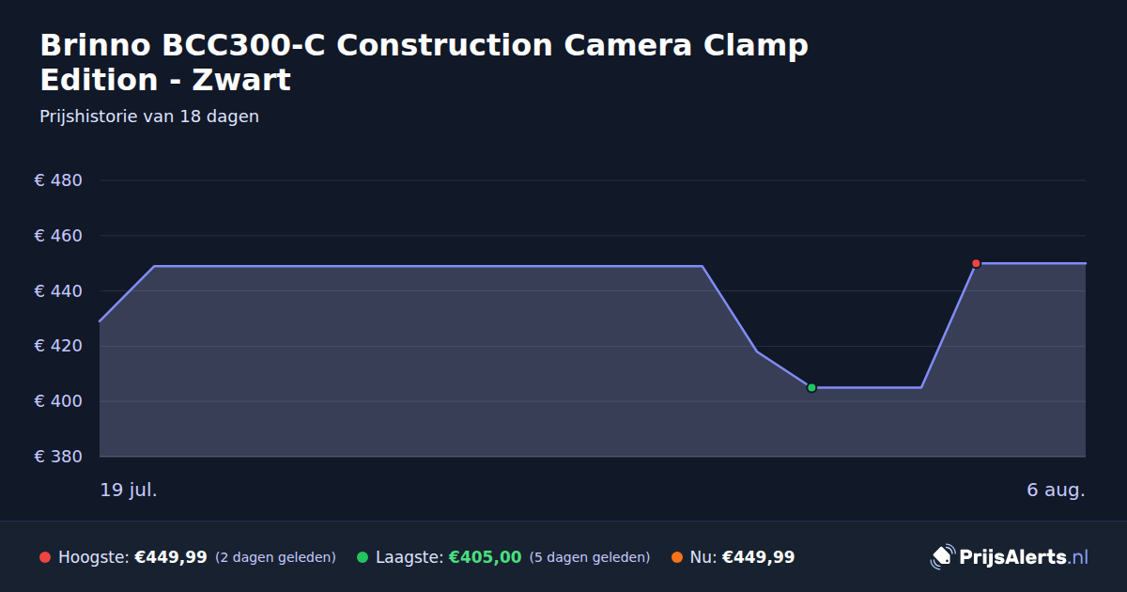This screenshot has width=1127, height=592.
Task: Click the orange current-price dot in the legend
Action: click(677, 557)
